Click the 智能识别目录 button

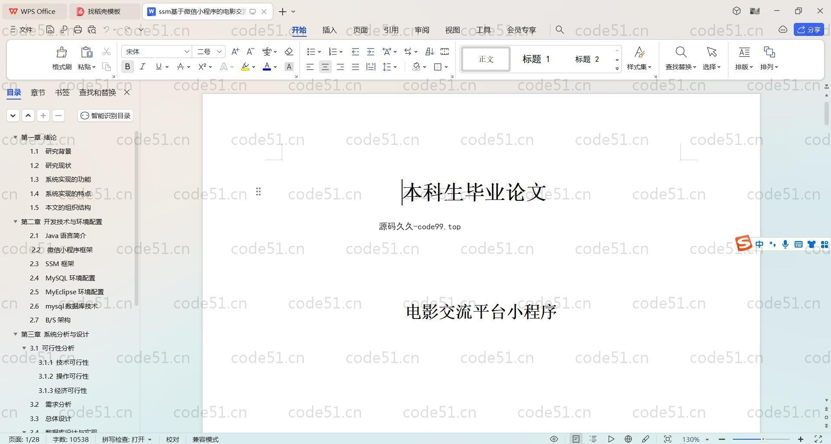(105, 116)
